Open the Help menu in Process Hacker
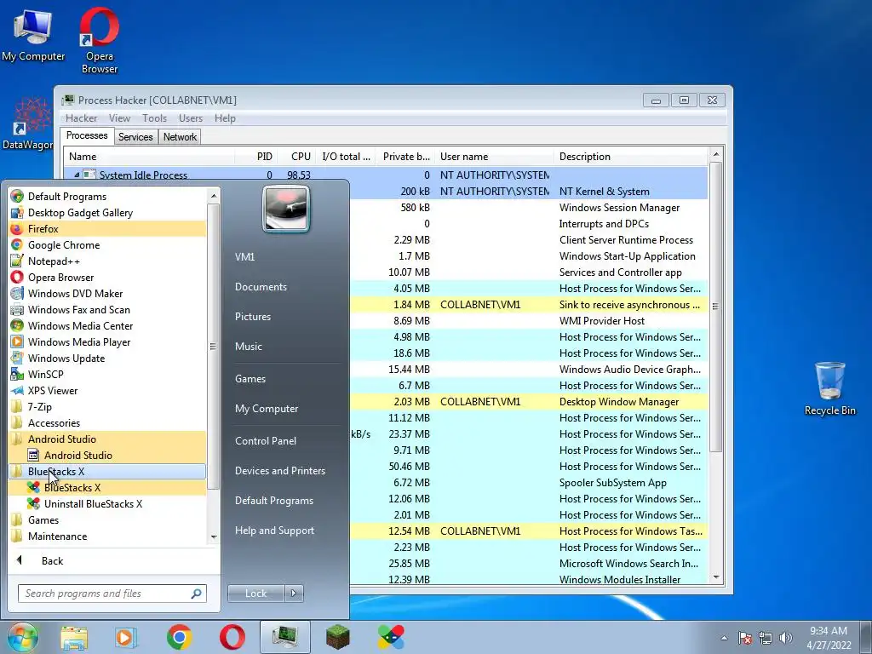Image resolution: width=872 pixels, height=654 pixels. click(225, 118)
